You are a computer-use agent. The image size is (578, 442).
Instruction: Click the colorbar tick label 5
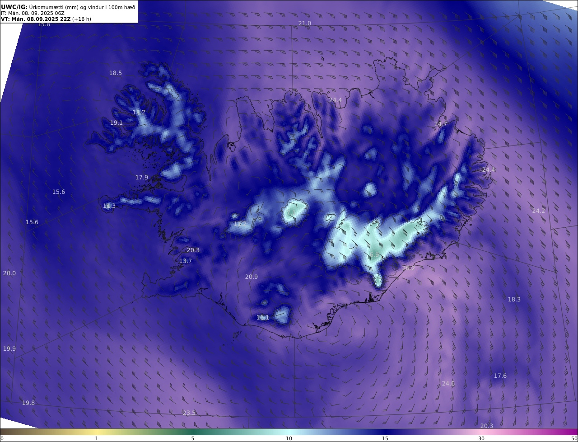(x=193, y=438)
